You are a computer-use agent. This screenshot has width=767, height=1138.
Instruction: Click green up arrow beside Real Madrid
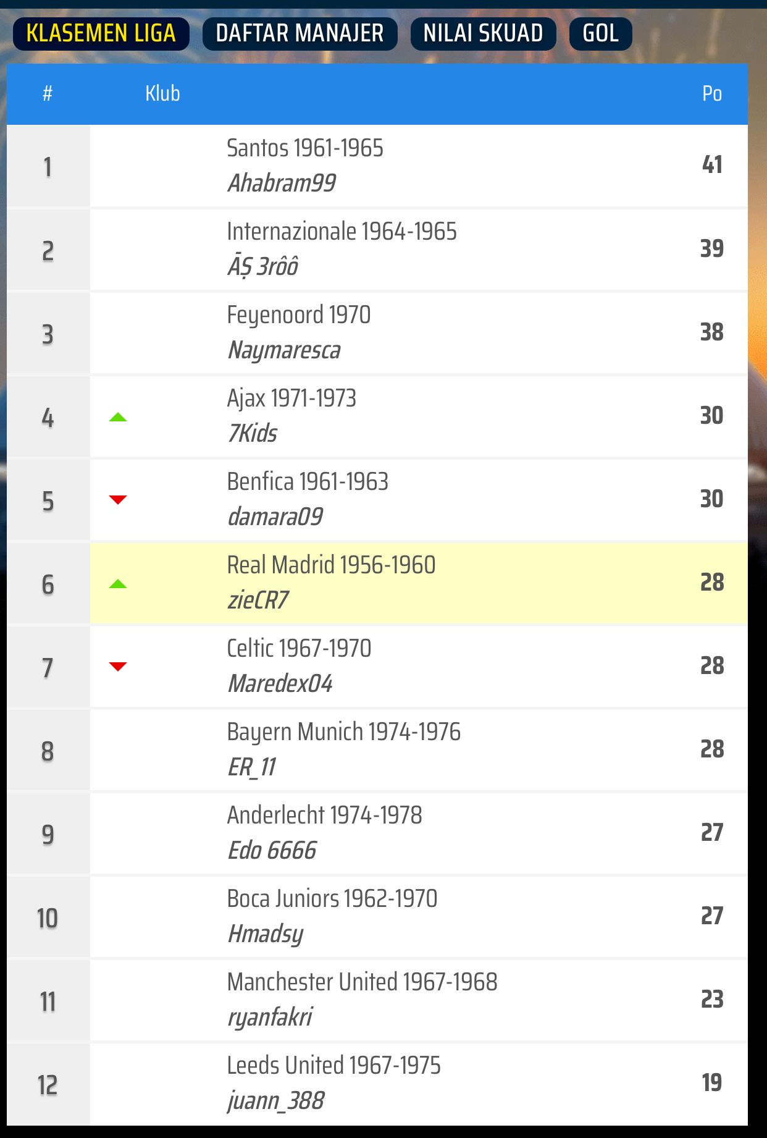(117, 584)
